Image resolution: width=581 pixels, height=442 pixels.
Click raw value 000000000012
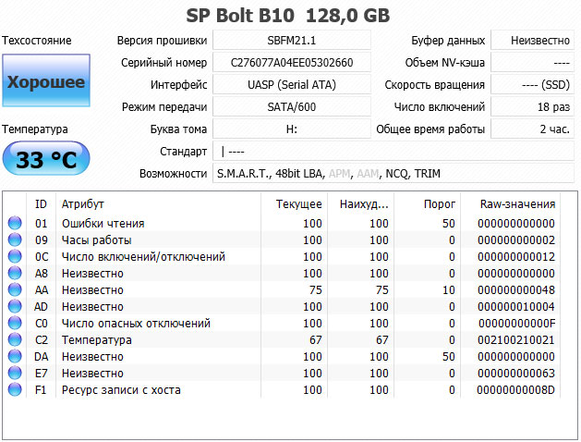(516, 256)
